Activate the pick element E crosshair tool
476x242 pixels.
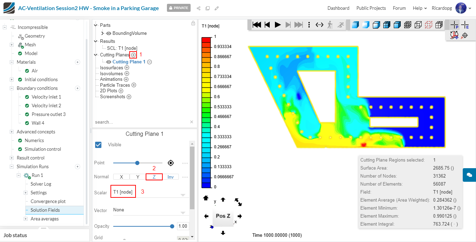click(x=465, y=25)
